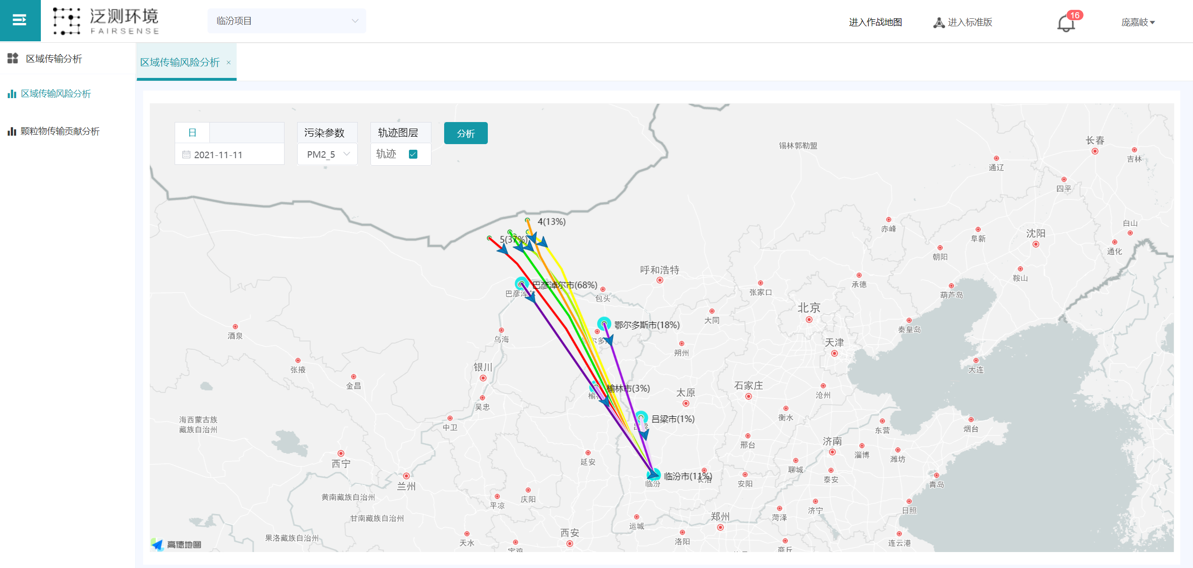Click the standard version icon

[x=939, y=23]
